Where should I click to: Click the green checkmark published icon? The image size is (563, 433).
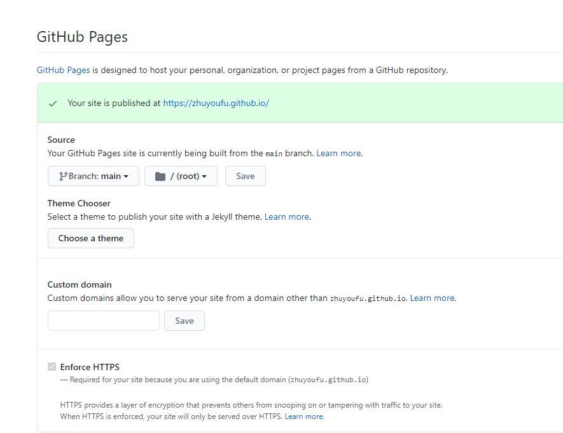click(x=53, y=103)
